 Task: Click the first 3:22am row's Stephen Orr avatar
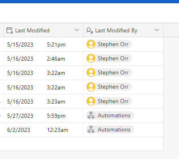pyautogui.click(x=91, y=72)
